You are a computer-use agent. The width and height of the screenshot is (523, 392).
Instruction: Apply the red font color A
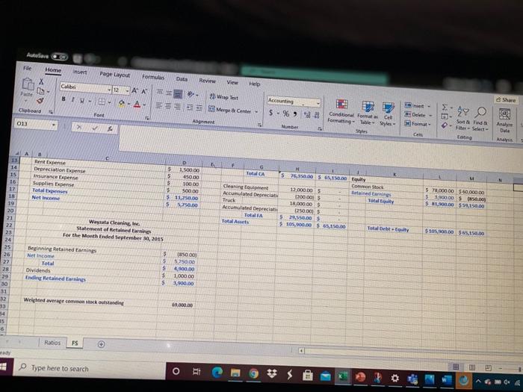tap(137, 105)
